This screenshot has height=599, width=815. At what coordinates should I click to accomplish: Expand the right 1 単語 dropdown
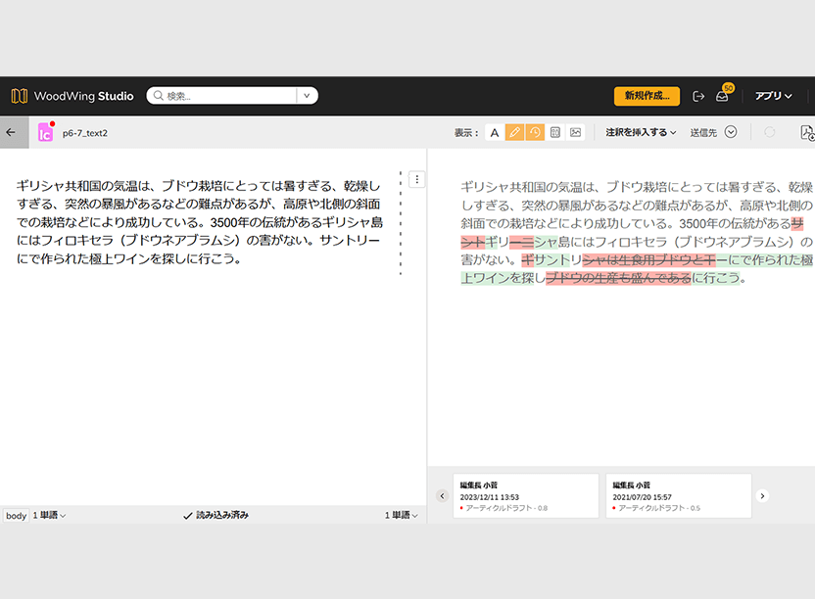coord(402,516)
